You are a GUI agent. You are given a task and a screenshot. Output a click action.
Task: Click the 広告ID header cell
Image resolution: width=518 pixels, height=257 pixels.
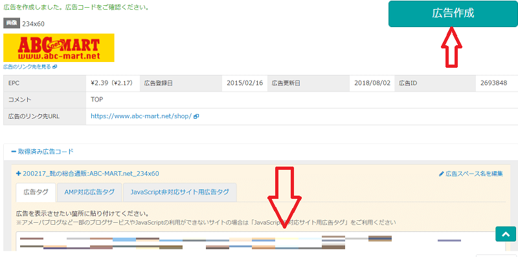[x=435, y=83]
